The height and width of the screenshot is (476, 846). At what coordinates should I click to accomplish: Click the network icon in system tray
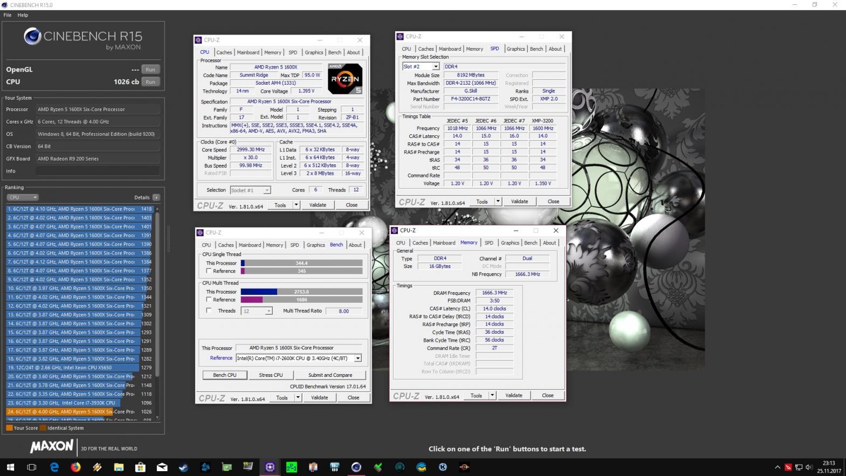click(x=799, y=467)
